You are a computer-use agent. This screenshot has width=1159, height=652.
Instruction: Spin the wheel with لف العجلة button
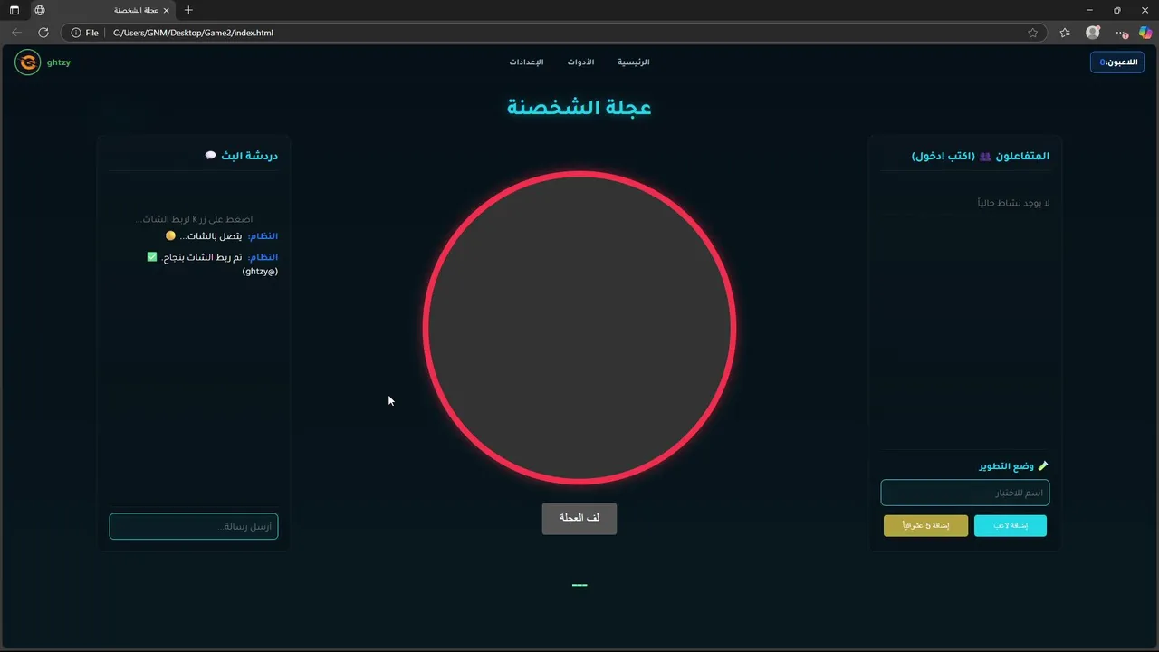[579, 519]
